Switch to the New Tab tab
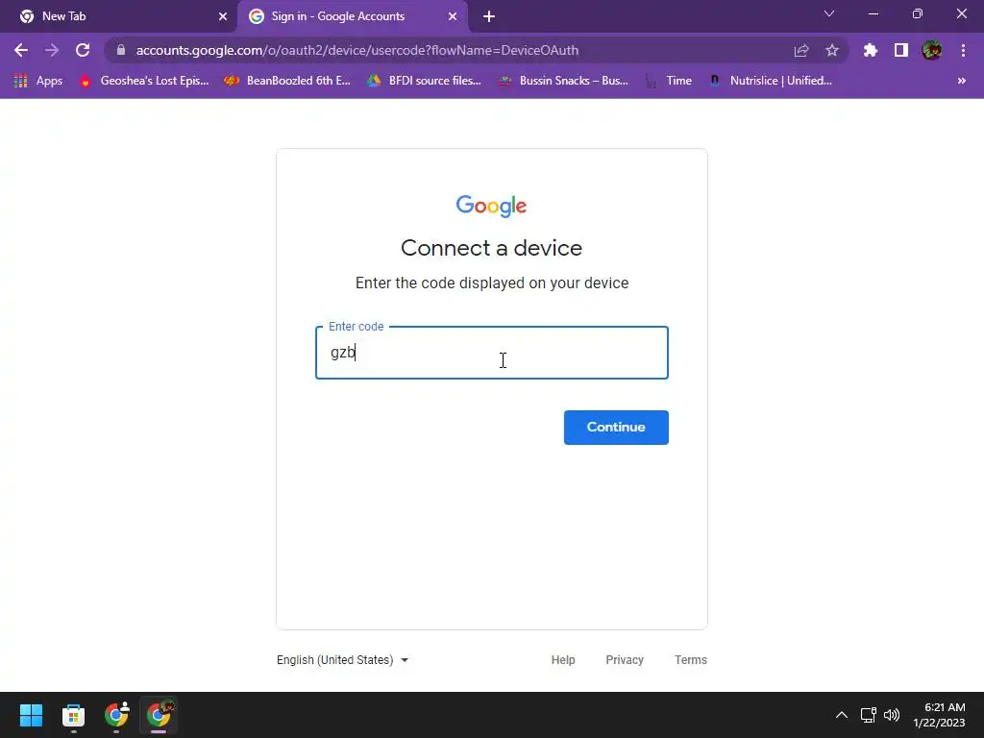The width and height of the screenshot is (984, 738). click(x=119, y=16)
